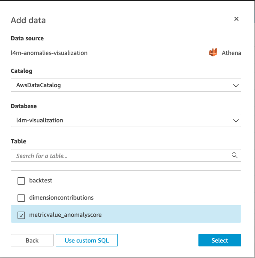The height and width of the screenshot is (258, 255).
Task: Select the AwsDataCatalog combo box
Action: click(x=126, y=85)
